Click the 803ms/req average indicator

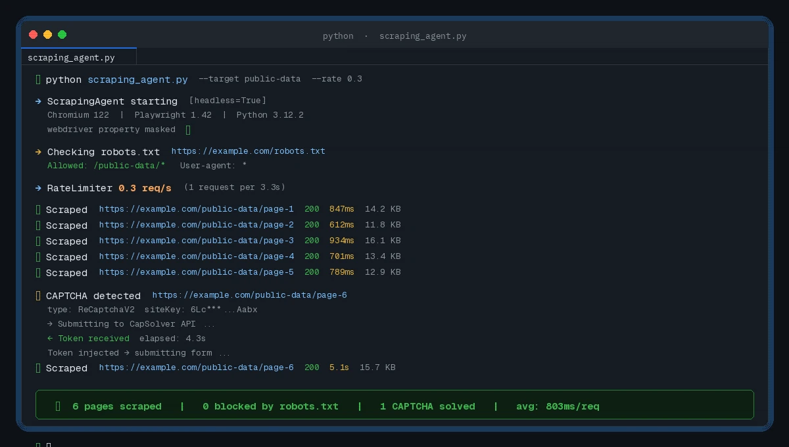point(558,406)
